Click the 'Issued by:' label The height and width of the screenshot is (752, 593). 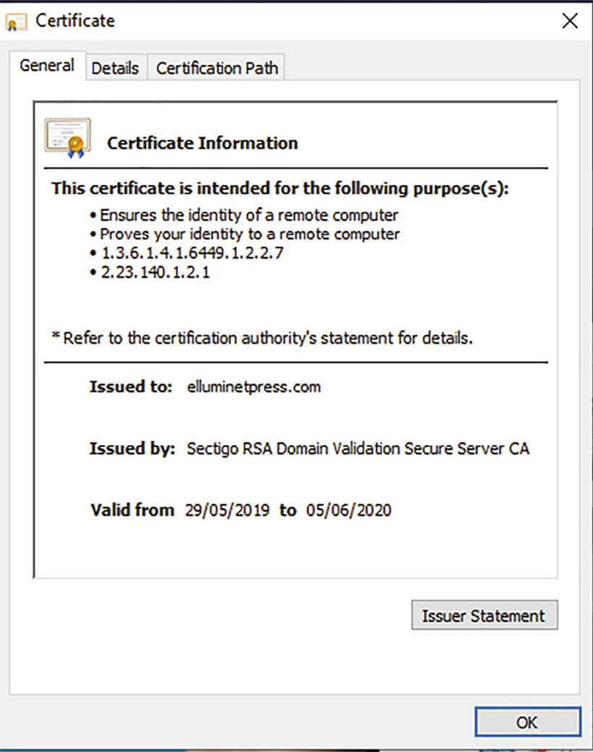click(x=132, y=449)
